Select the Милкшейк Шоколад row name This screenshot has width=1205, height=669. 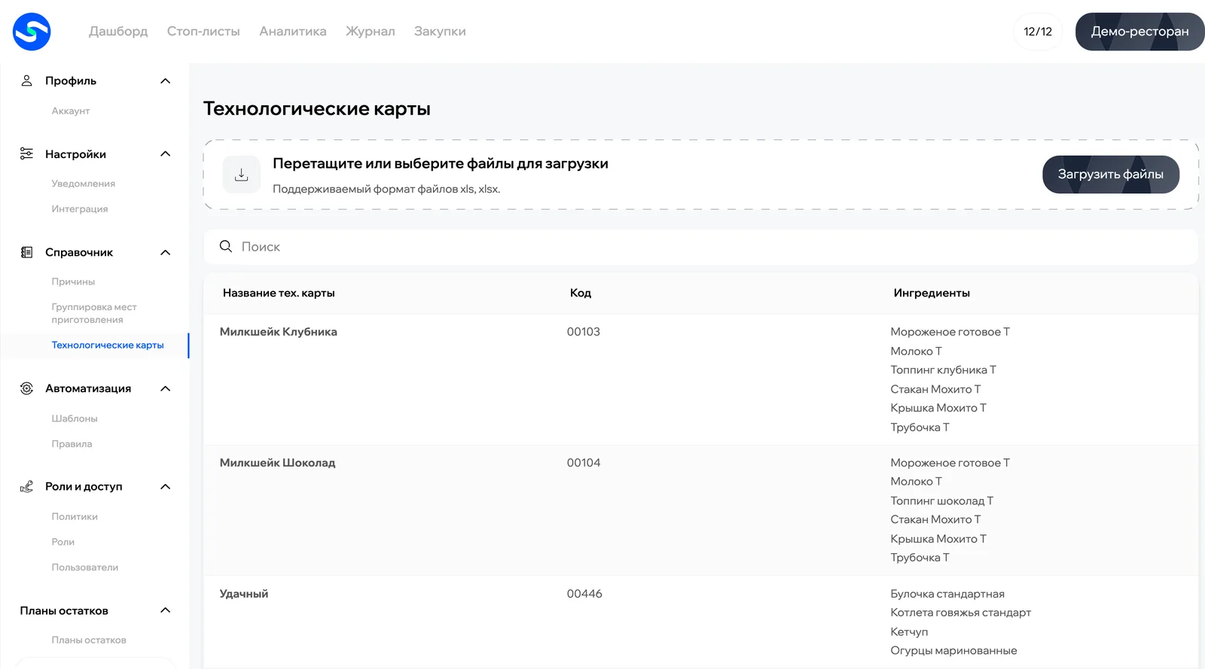(277, 463)
